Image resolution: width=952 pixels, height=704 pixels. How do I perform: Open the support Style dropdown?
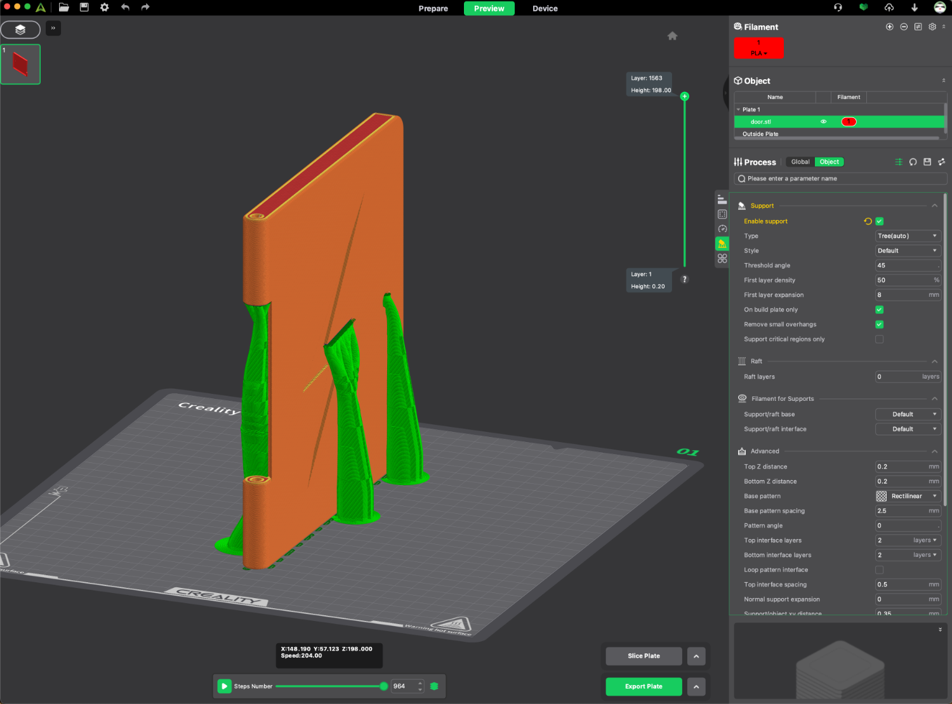[x=908, y=251]
